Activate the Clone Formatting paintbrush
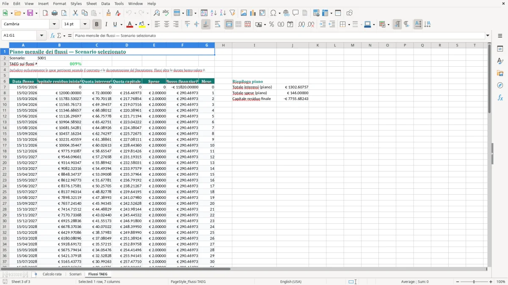This screenshot has height=285, width=508. (109, 13)
